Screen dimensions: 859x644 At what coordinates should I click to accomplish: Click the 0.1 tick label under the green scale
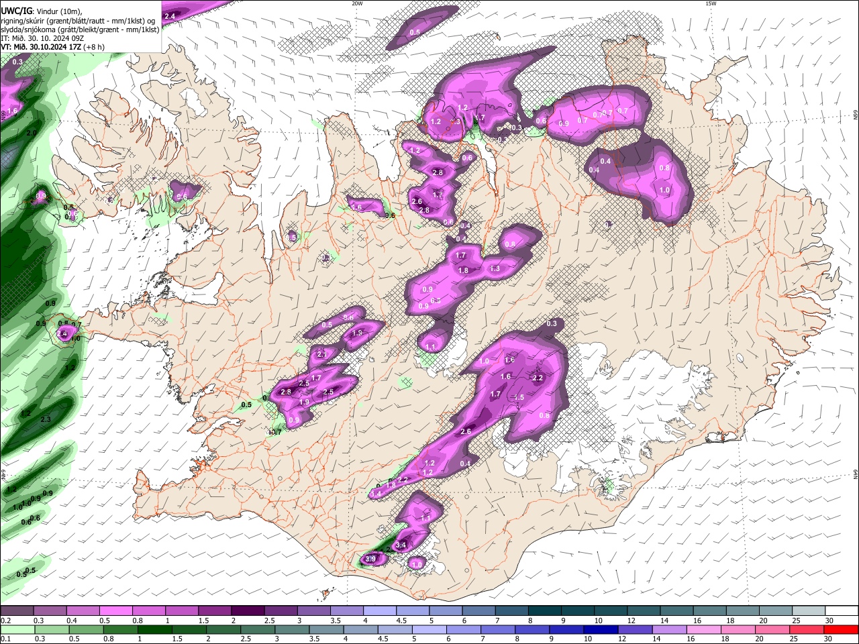pos(5,639)
